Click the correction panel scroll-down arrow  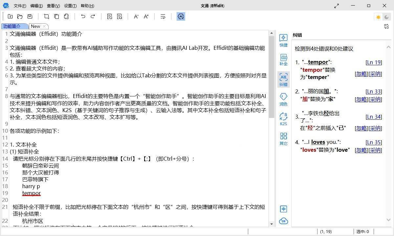tap(389, 220)
